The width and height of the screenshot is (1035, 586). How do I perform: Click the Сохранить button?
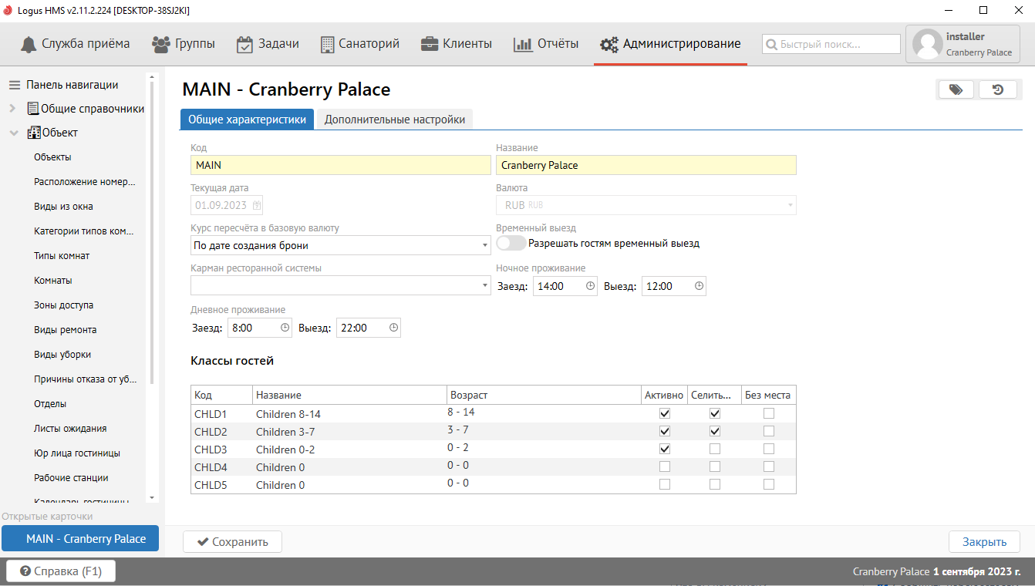[x=232, y=542]
